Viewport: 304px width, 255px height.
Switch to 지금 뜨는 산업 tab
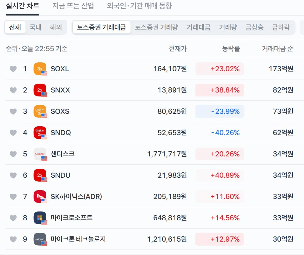coord(73,6)
